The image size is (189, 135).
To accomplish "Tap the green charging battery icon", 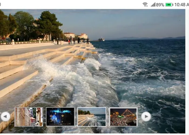I will pos(169,5).
